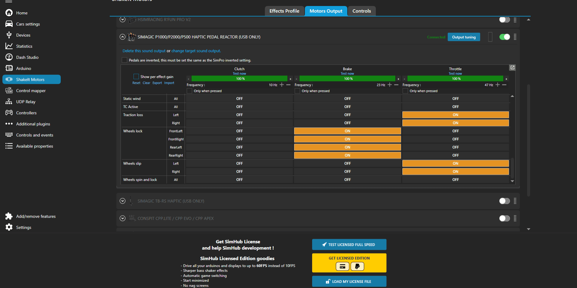Open the Controls tab
Image resolution: width=577 pixels, height=288 pixels.
click(x=361, y=11)
